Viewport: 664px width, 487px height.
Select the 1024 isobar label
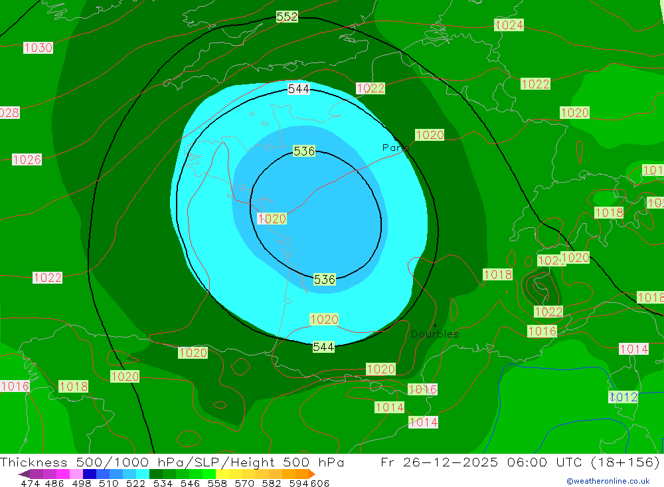tap(509, 25)
